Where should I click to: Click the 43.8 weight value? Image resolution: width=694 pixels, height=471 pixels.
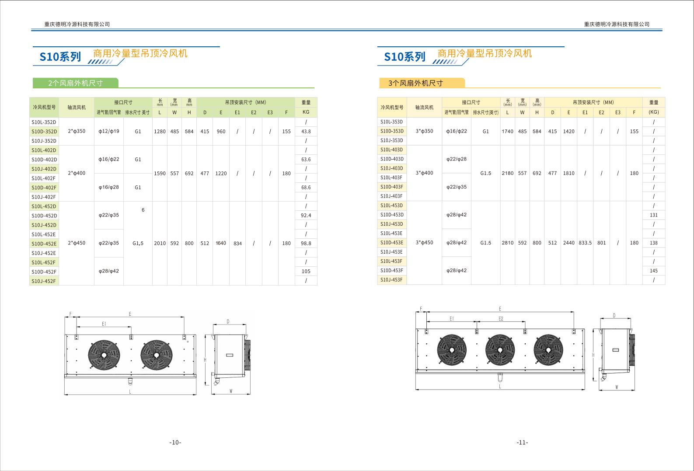click(x=306, y=132)
